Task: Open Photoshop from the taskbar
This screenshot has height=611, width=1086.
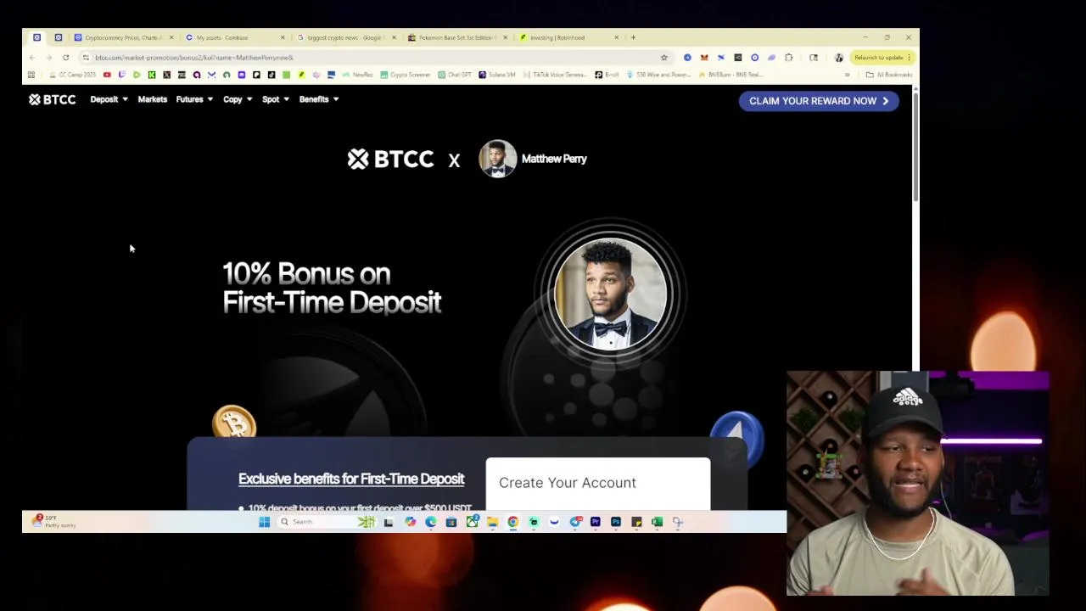Action: point(616,522)
